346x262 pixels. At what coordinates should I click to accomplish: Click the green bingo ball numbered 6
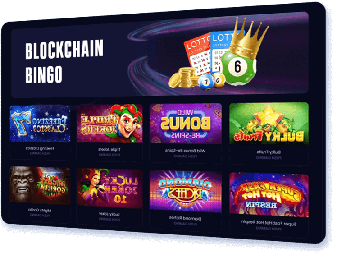click(238, 67)
